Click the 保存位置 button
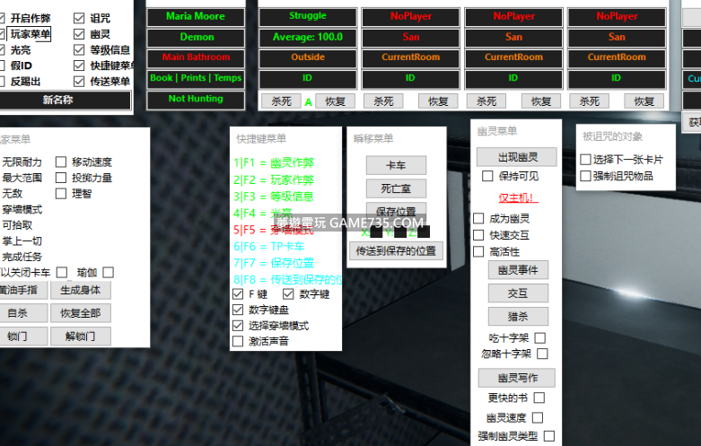This screenshot has width=701, height=446. (396, 211)
